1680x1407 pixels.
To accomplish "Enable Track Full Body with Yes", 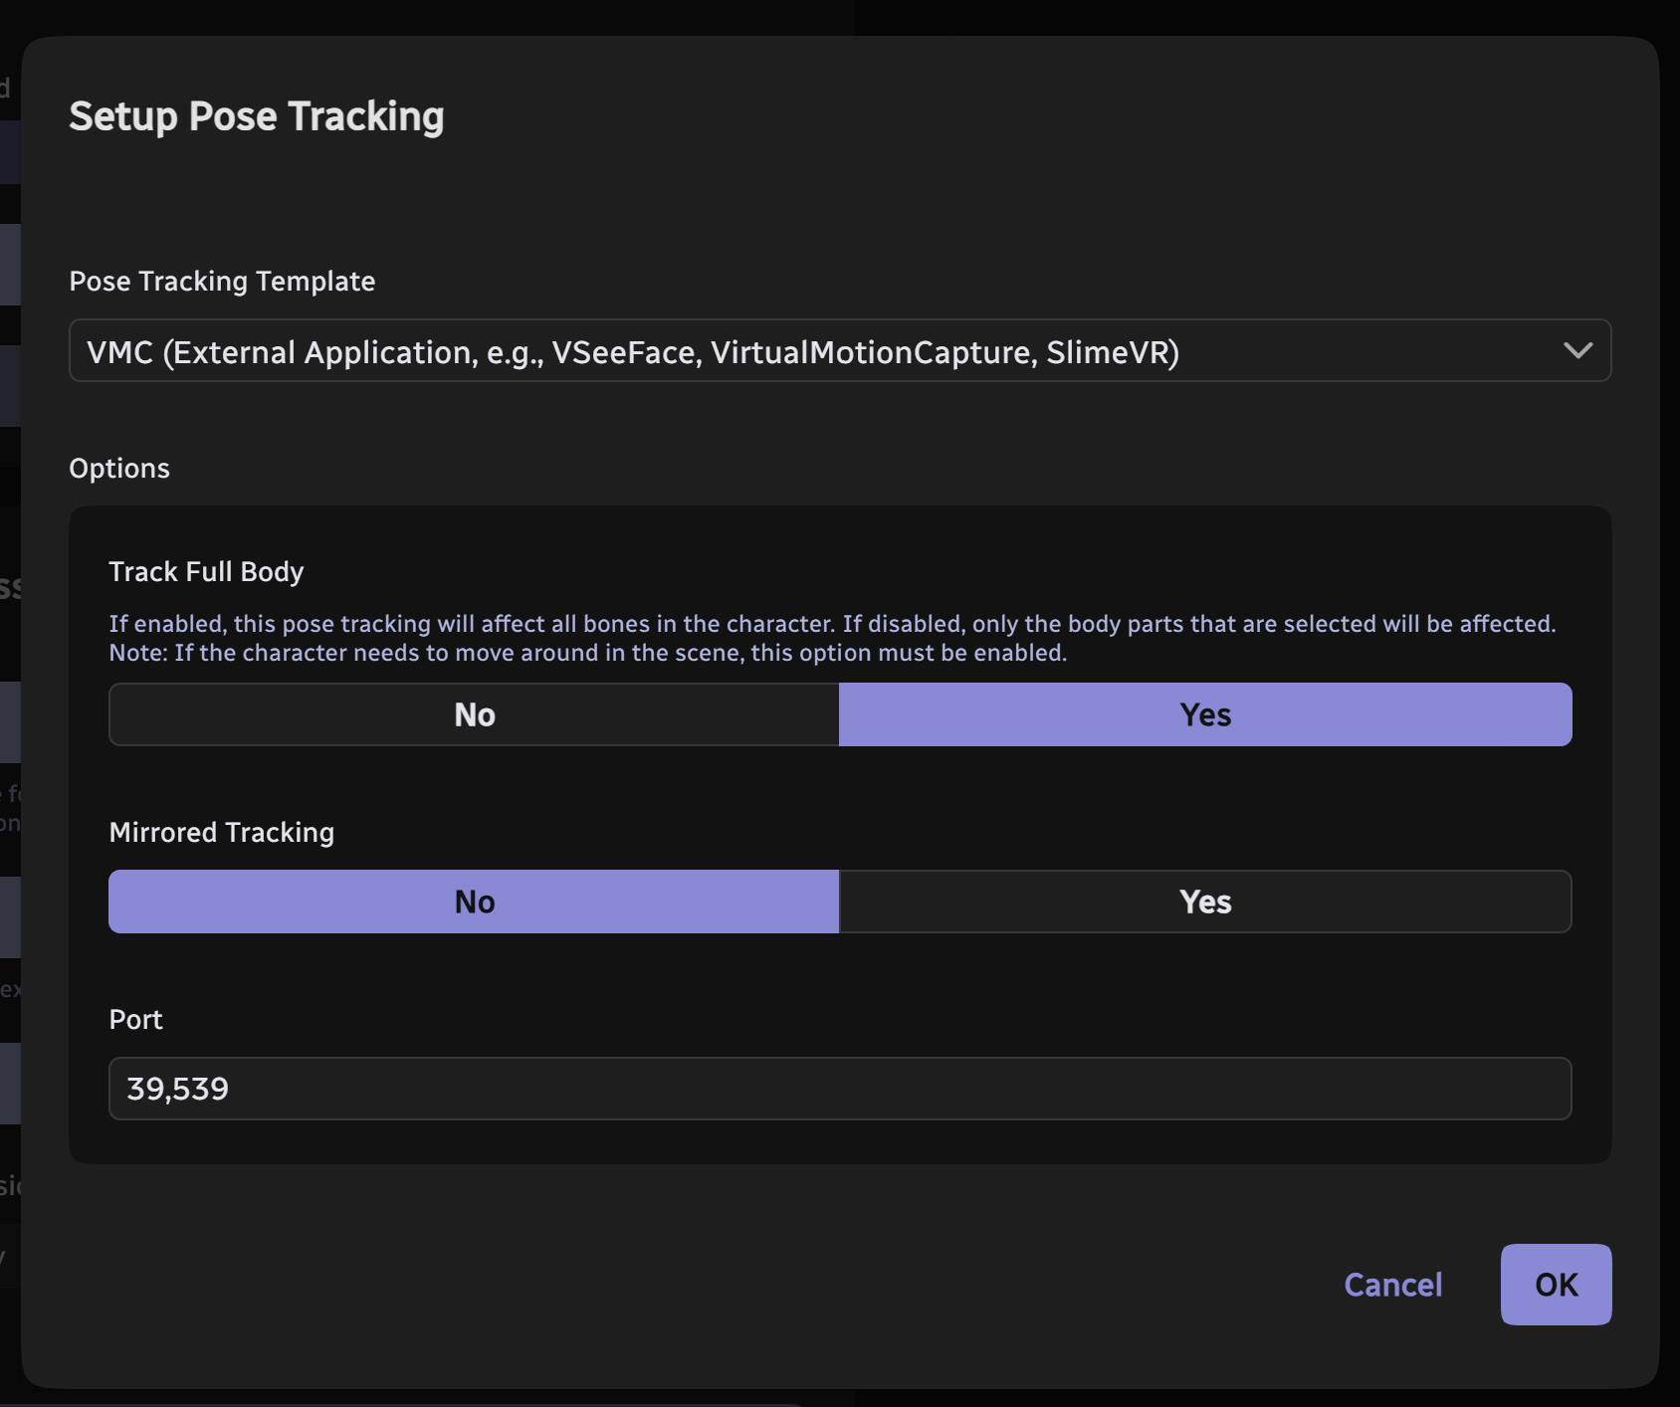I will coord(1204,714).
